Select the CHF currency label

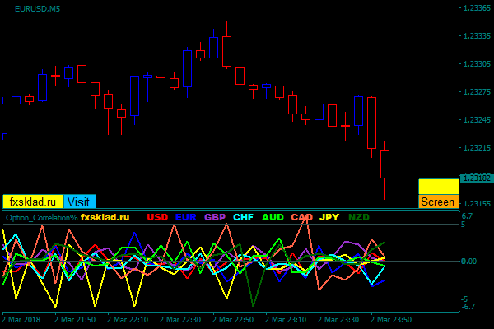[243, 217]
